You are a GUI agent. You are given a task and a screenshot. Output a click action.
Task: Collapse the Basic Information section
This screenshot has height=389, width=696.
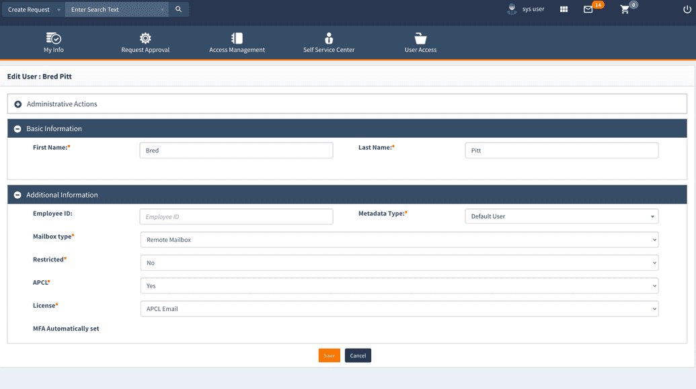coord(17,128)
